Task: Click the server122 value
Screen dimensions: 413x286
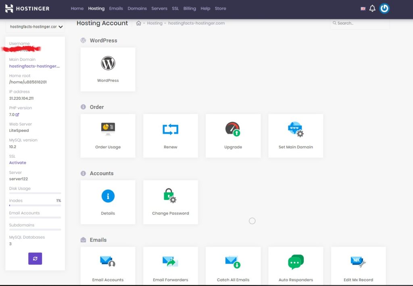Action: [x=19, y=179]
